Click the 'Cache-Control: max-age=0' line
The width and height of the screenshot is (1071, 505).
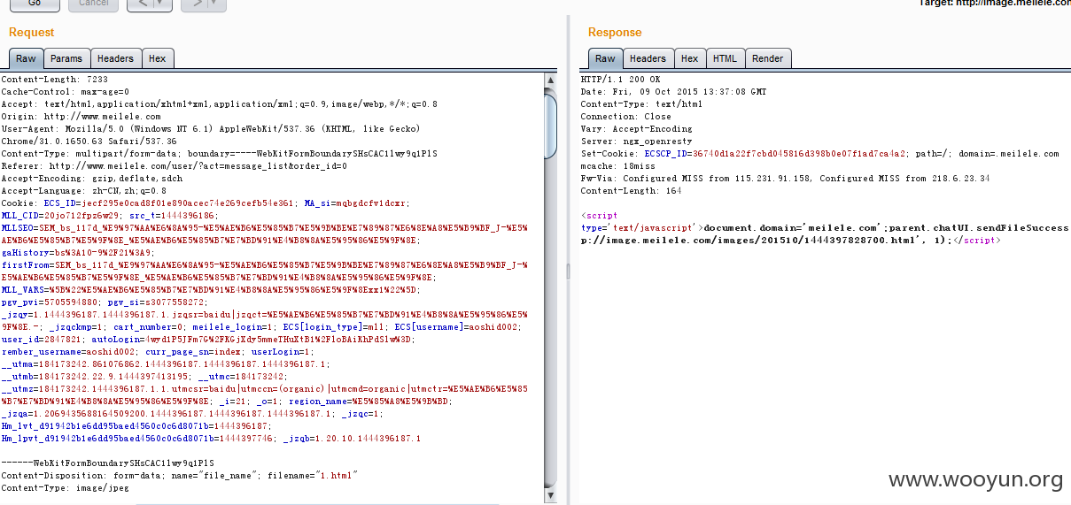pos(65,92)
